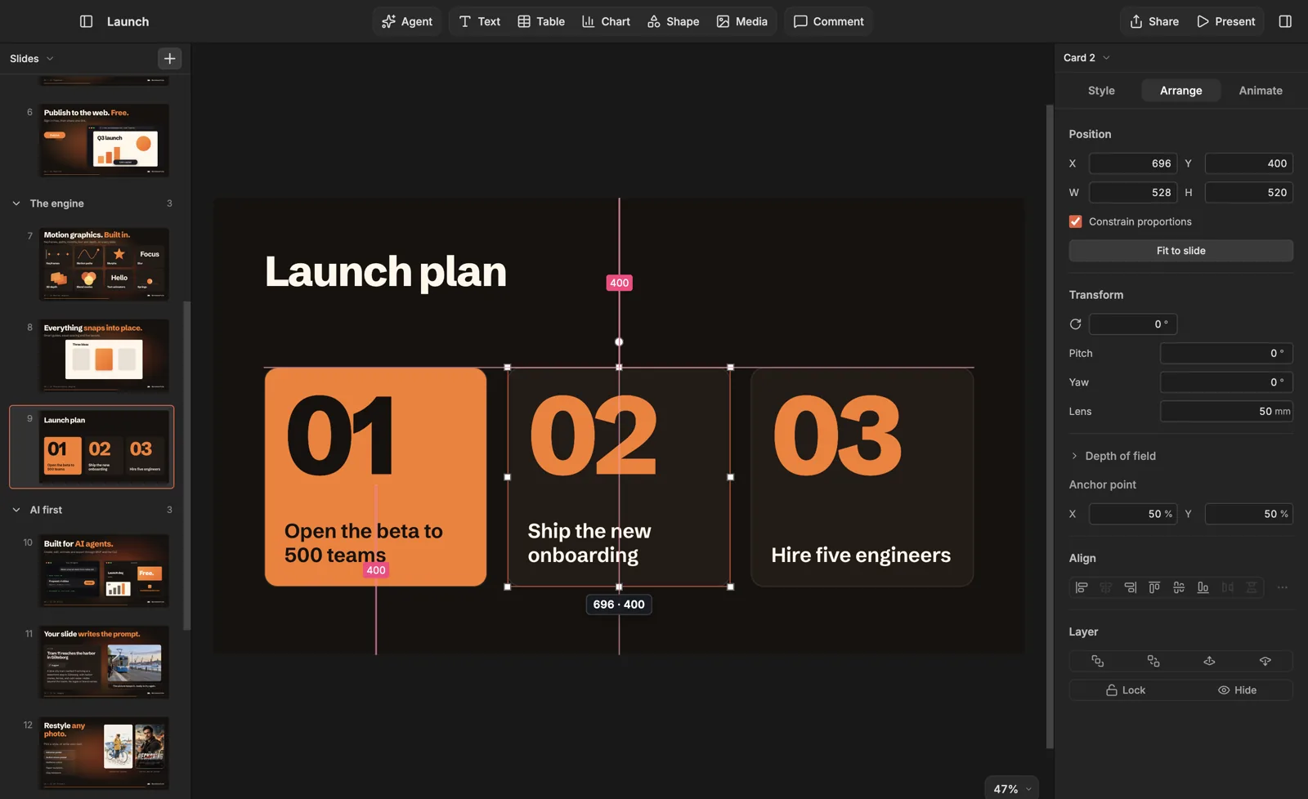This screenshot has height=799, width=1308.
Task: Open the Media tool
Action: pyautogui.click(x=741, y=21)
